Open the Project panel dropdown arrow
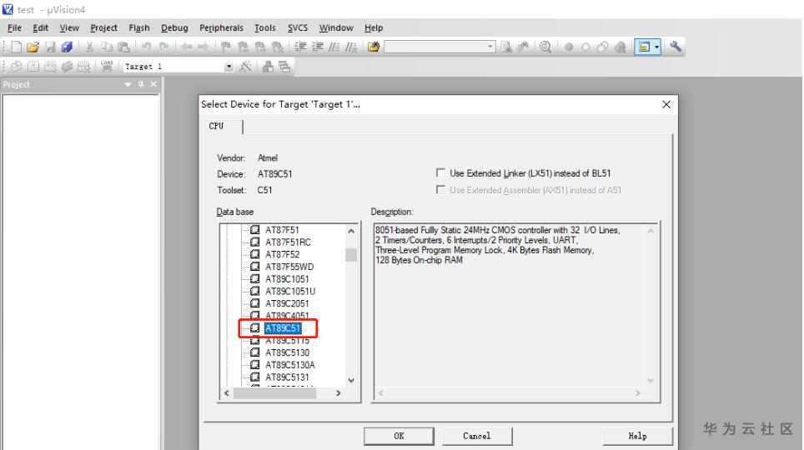 tap(128, 84)
